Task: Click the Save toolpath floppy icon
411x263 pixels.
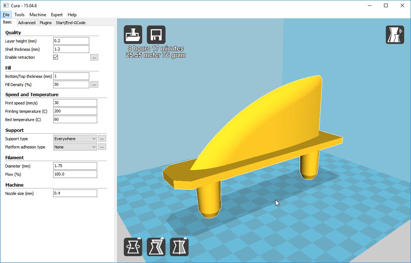Action: pyautogui.click(x=156, y=35)
